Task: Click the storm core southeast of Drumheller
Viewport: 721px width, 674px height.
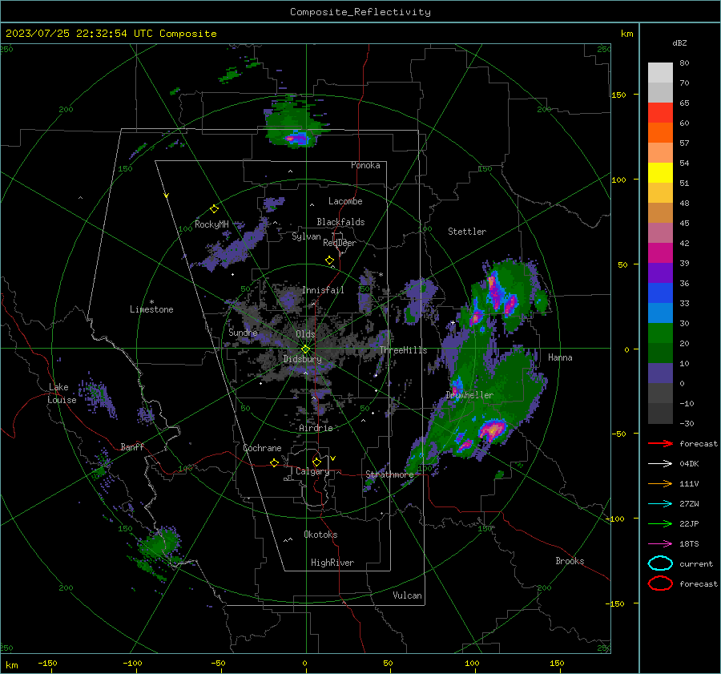Action: [493, 430]
